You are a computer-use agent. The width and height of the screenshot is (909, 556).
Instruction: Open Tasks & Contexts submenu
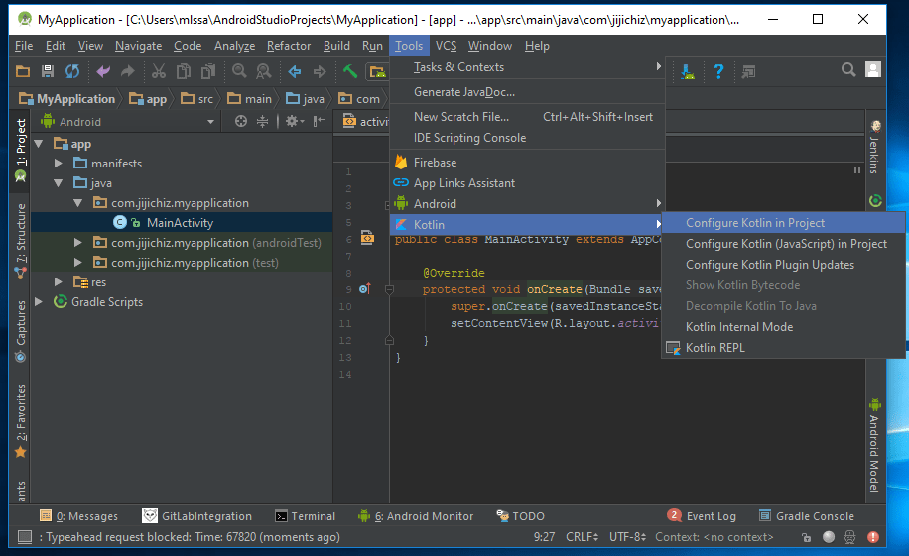click(527, 67)
